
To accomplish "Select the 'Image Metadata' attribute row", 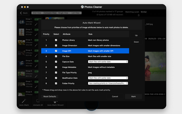I will coord(85,67).
